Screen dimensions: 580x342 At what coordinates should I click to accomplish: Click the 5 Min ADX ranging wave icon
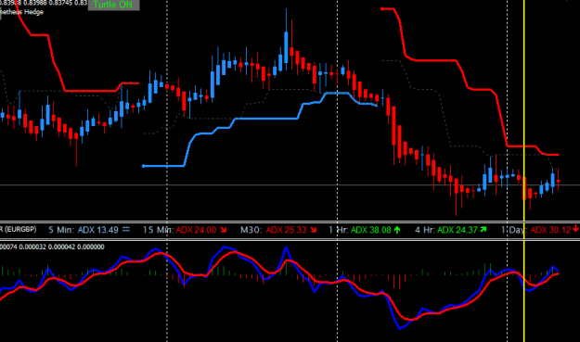tap(126, 230)
